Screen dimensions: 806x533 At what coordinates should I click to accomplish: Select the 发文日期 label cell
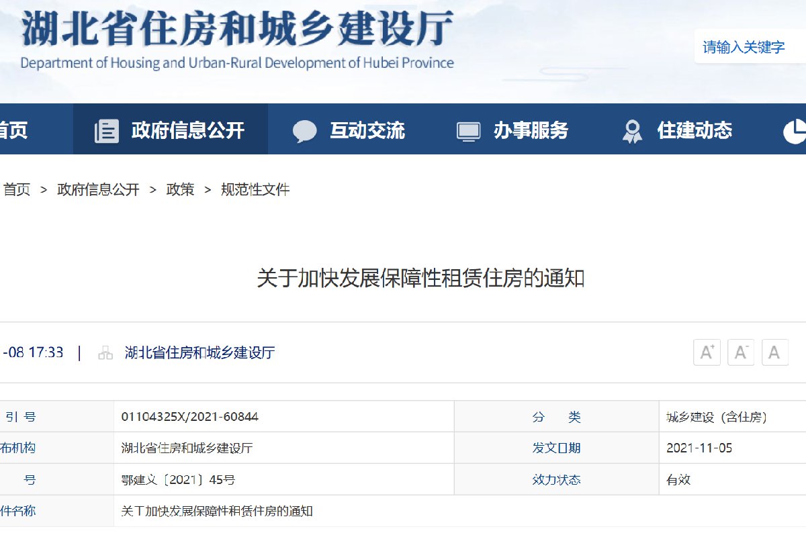557,448
